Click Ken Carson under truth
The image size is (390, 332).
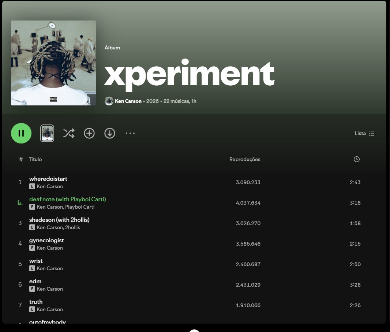50,309
